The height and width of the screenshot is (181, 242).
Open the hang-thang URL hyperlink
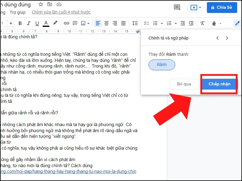pyautogui.click(x=68, y=171)
